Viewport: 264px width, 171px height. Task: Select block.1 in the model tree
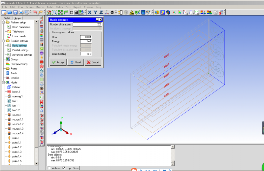pyautogui.click(x=16, y=92)
